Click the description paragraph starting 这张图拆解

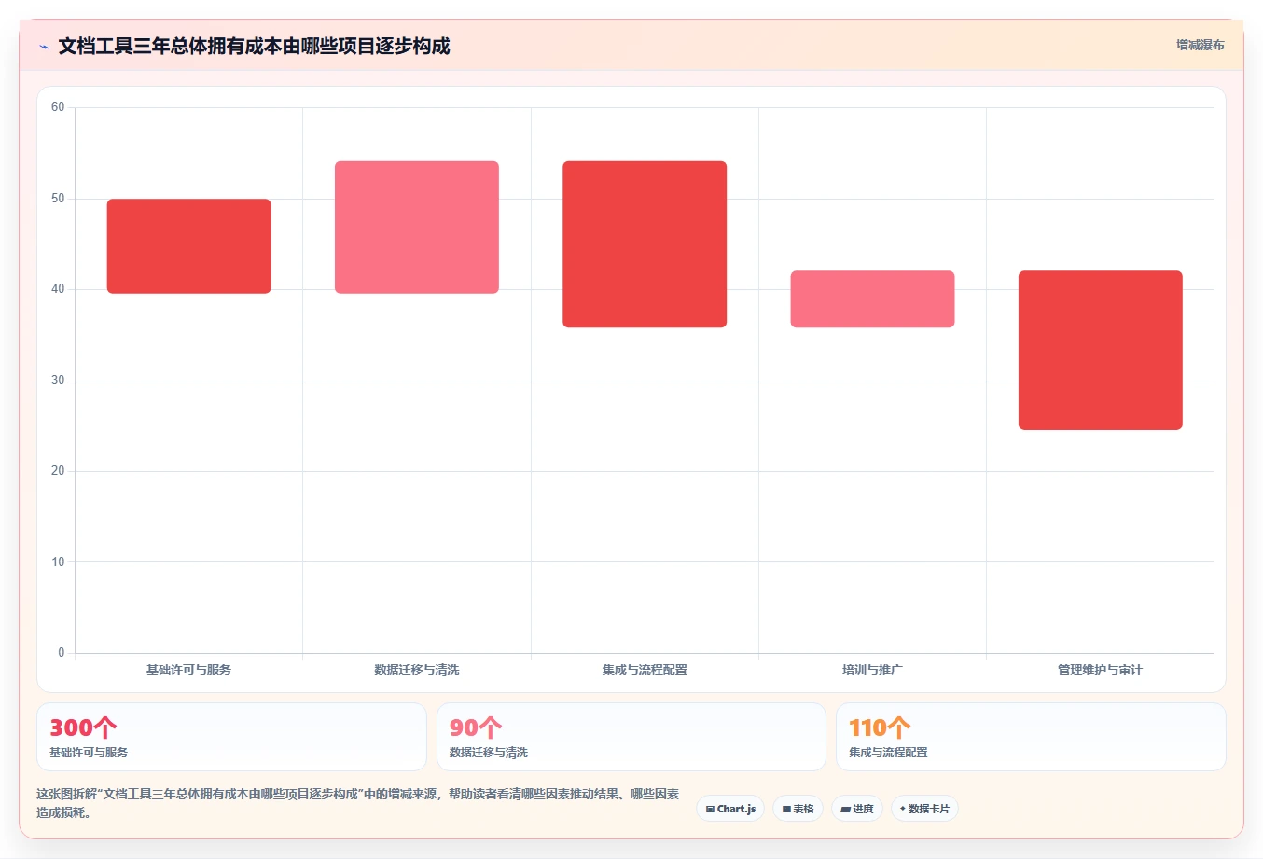pyautogui.click(x=358, y=803)
